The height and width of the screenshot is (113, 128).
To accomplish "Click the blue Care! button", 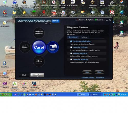I will point(39,47).
